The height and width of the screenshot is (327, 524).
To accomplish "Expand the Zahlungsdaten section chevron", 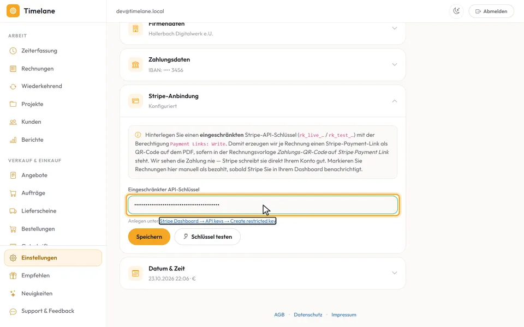I will 394,64.
